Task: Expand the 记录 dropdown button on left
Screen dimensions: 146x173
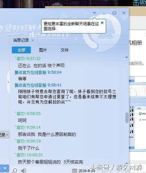Action: [4, 135]
